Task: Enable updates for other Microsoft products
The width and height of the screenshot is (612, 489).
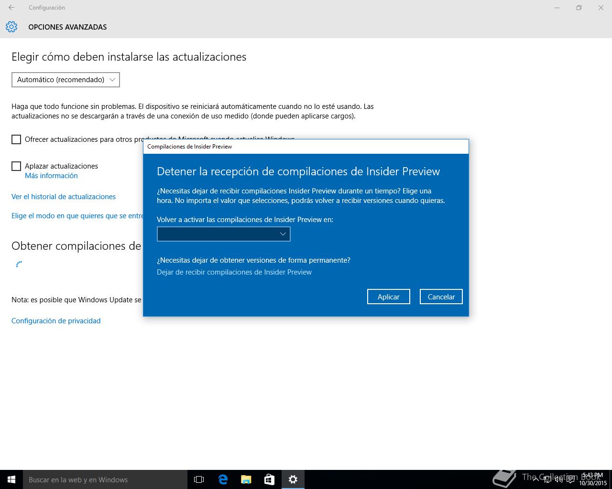Action: click(x=16, y=139)
